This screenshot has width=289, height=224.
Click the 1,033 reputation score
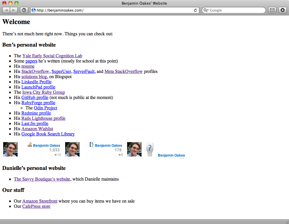54,150
